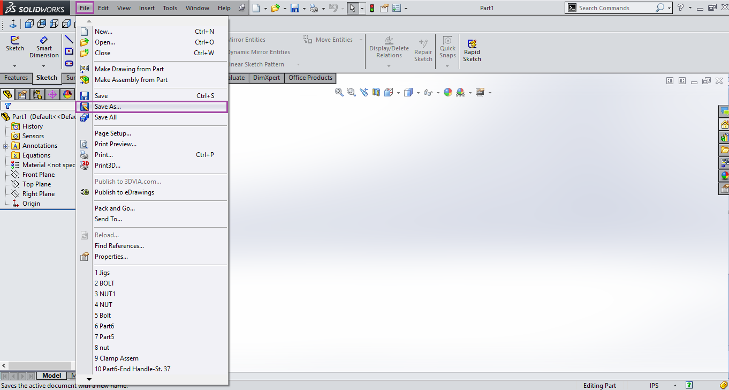This screenshot has width=729, height=390.
Task: Click the Smart Dimension tool
Action: point(44,47)
